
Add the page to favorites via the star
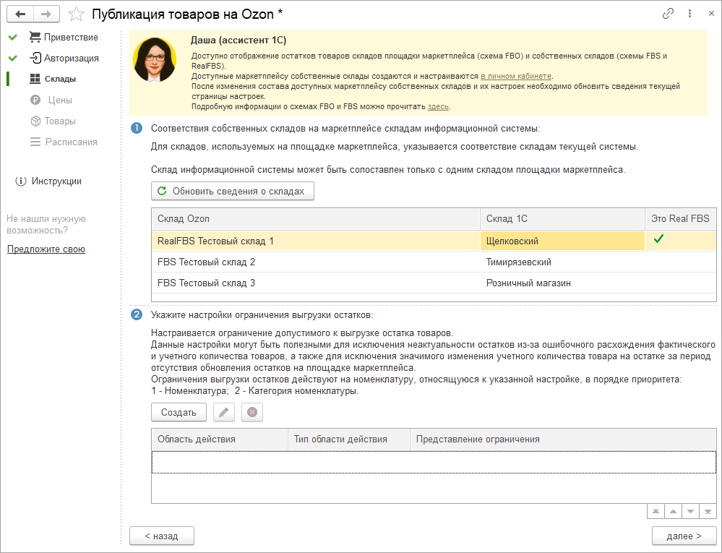(x=76, y=14)
